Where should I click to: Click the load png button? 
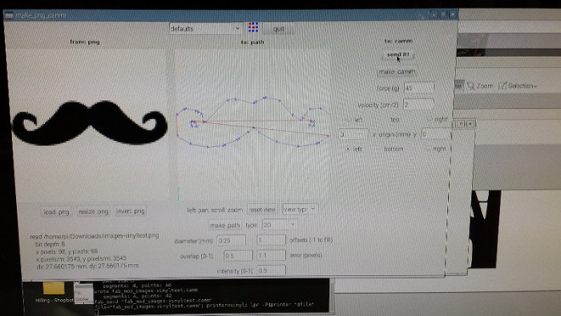click(56, 212)
